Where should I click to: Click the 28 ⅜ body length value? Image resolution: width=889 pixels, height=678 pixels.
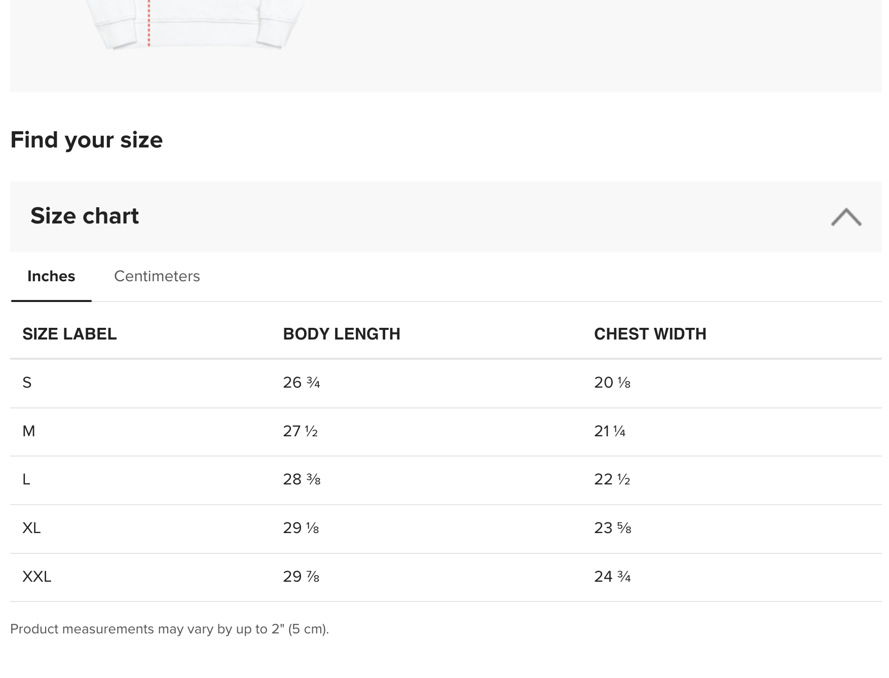point(302,479)
